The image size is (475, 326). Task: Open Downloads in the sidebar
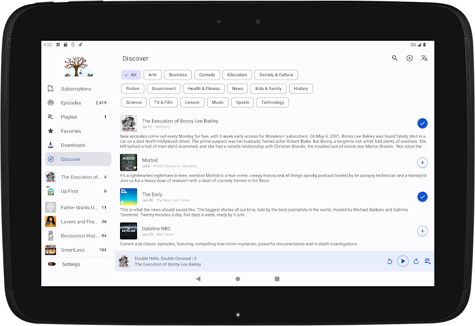coord(78,145)
